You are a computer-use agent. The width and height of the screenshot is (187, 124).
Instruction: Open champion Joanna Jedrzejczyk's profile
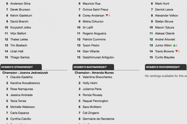[34, 73]
